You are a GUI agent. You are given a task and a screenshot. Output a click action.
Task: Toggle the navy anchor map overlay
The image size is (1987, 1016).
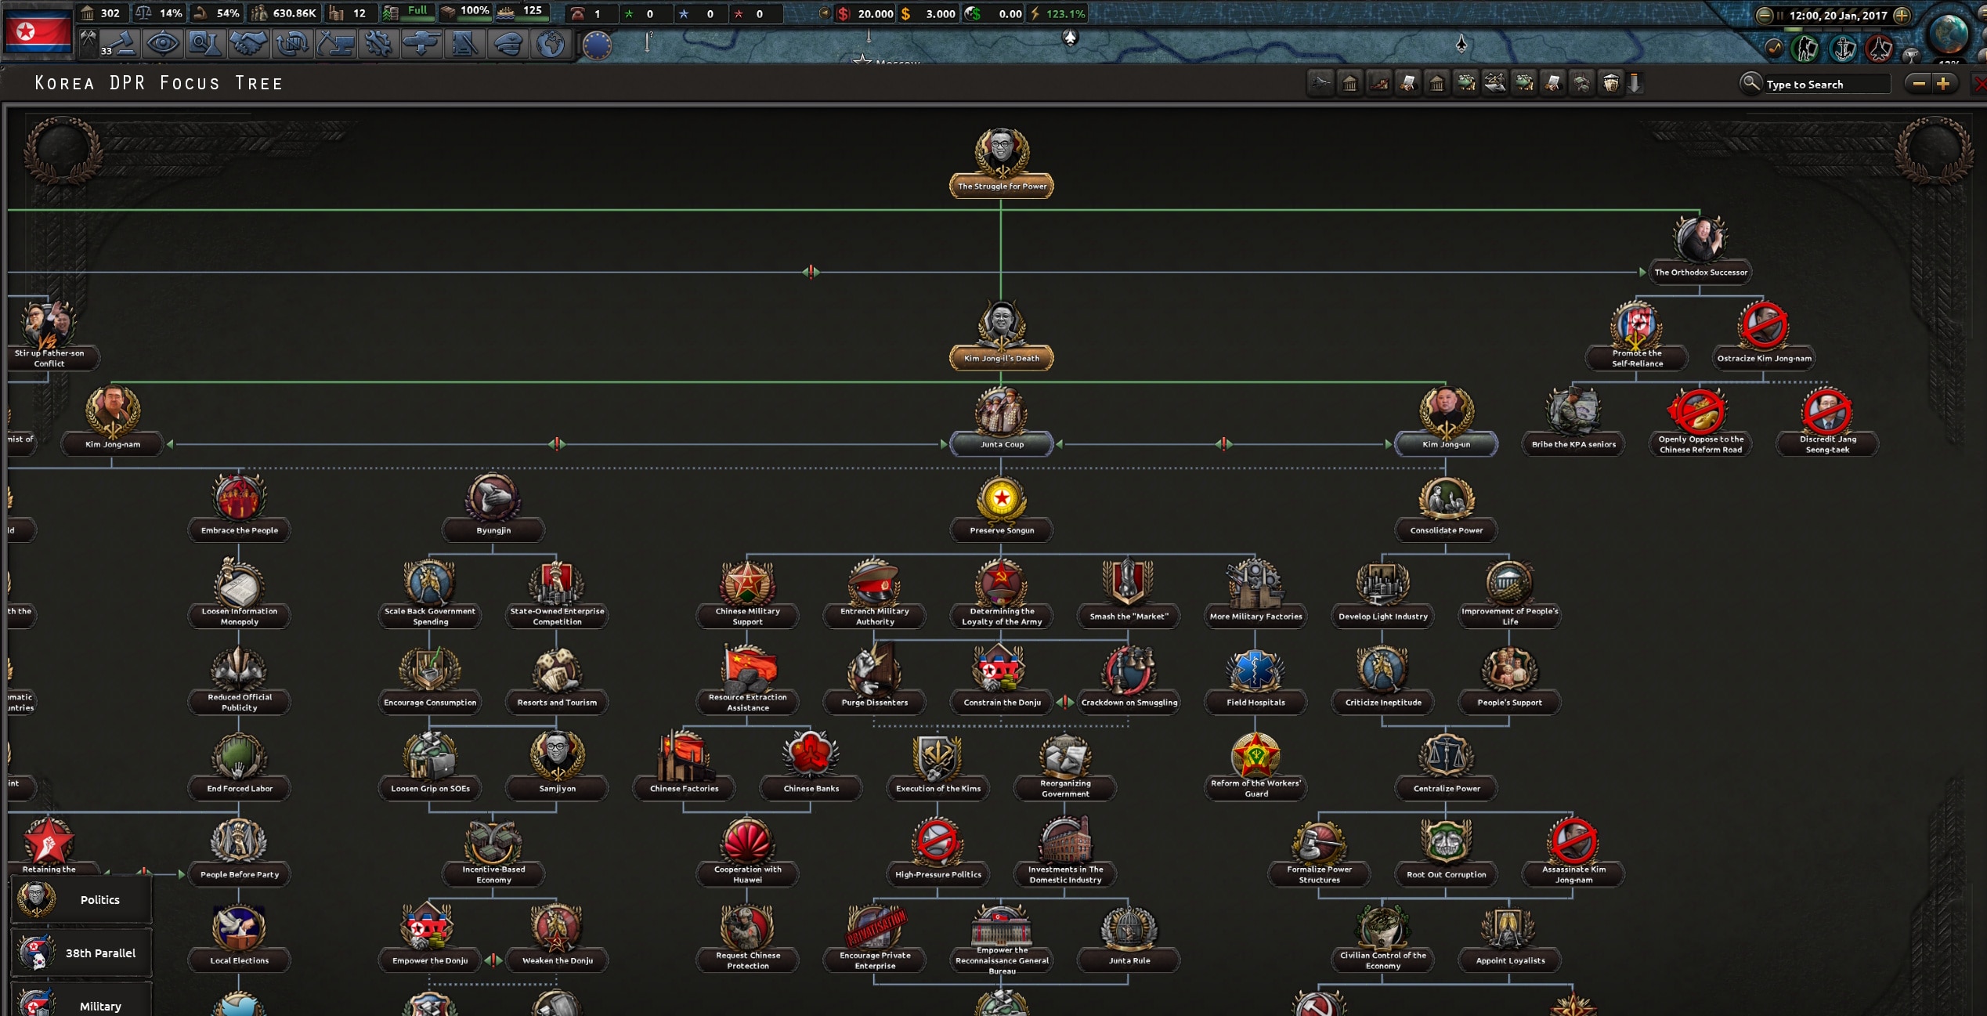click(x=1843, y=49)
